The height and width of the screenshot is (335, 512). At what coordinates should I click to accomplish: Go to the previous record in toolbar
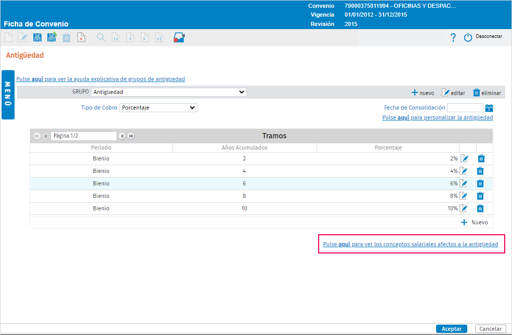pos(130,37)
